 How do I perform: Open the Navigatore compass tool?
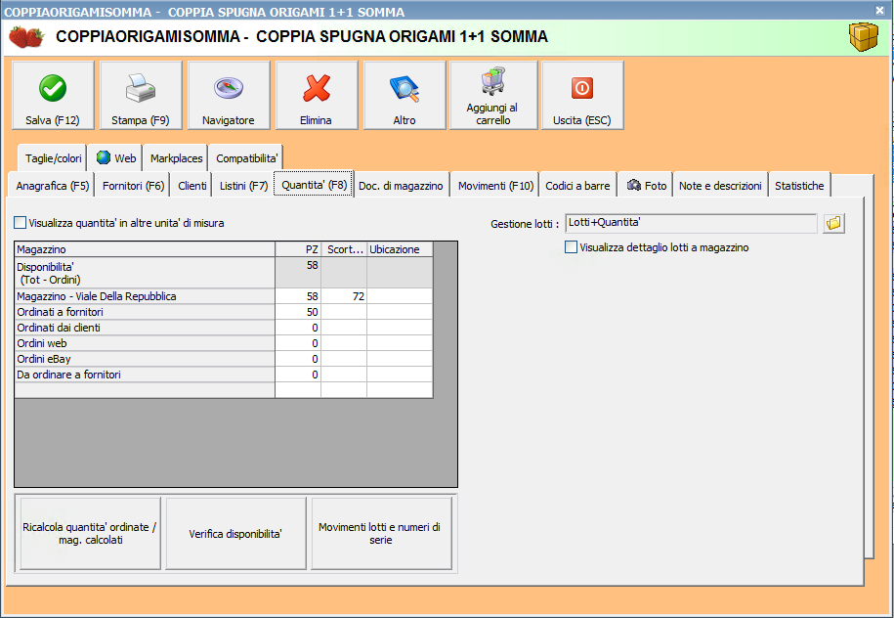(x=229, y=95)
